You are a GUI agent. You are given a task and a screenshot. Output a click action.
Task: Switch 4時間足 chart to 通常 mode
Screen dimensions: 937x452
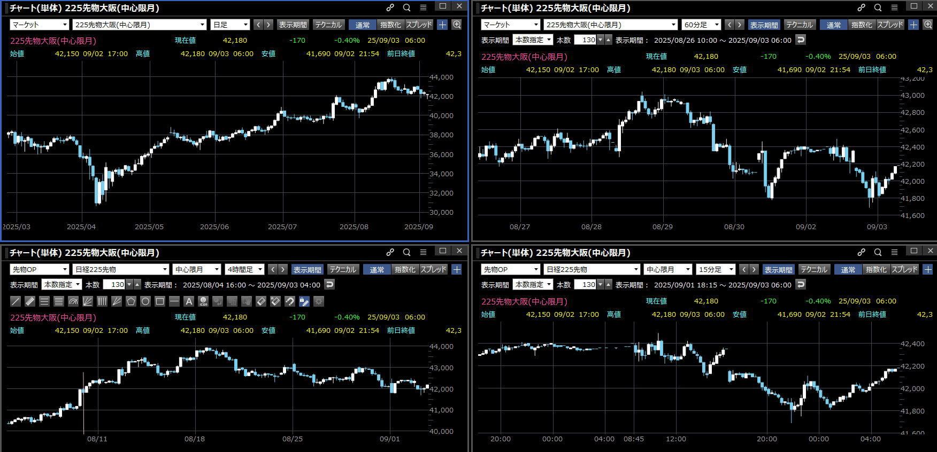377,269
